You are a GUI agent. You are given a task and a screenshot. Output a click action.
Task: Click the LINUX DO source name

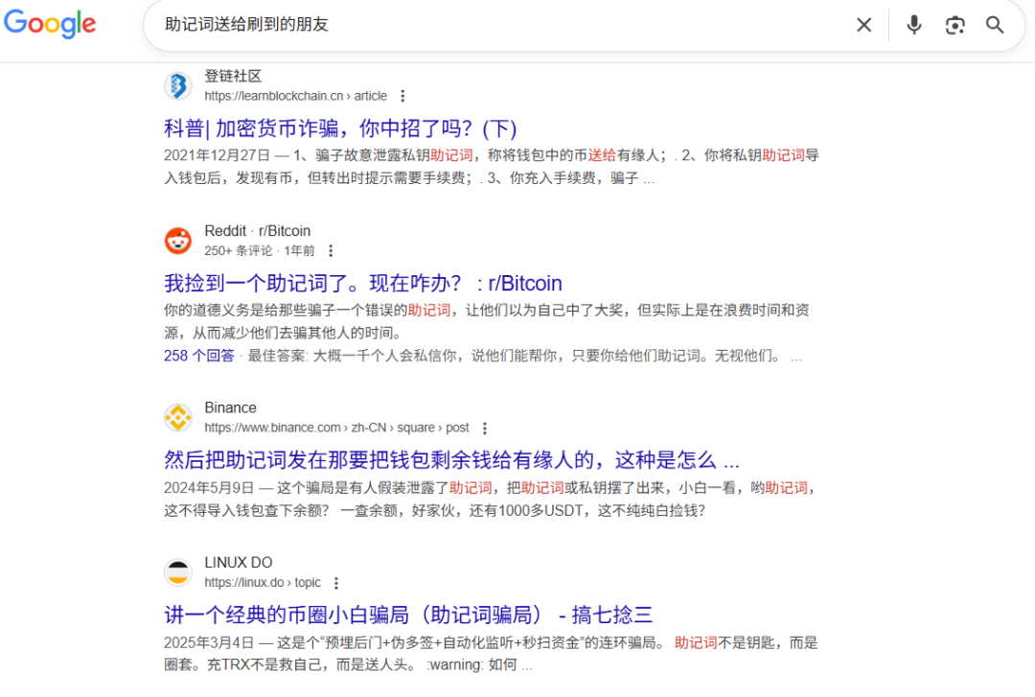click(239, 562)
